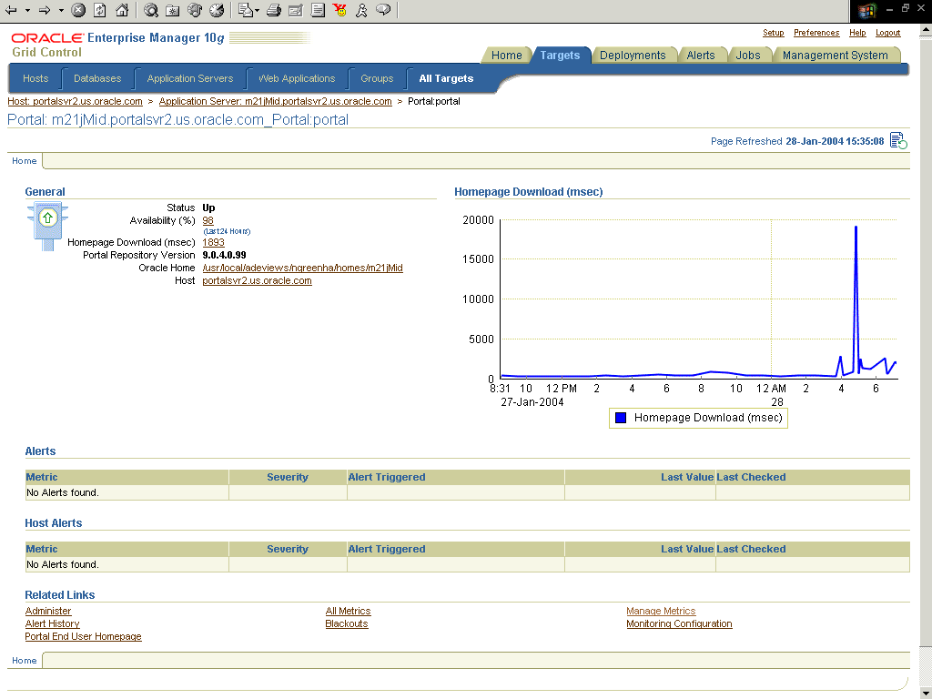Click the Logout link
This screenshot has height=699, width=932.
coord(887,33)
